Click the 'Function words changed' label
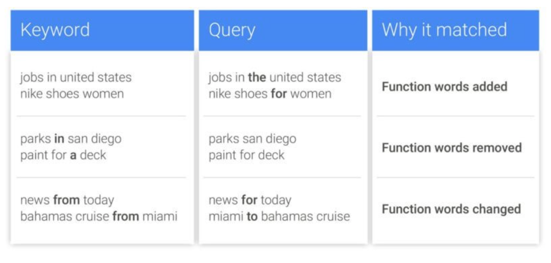 [x=451, y=209]
